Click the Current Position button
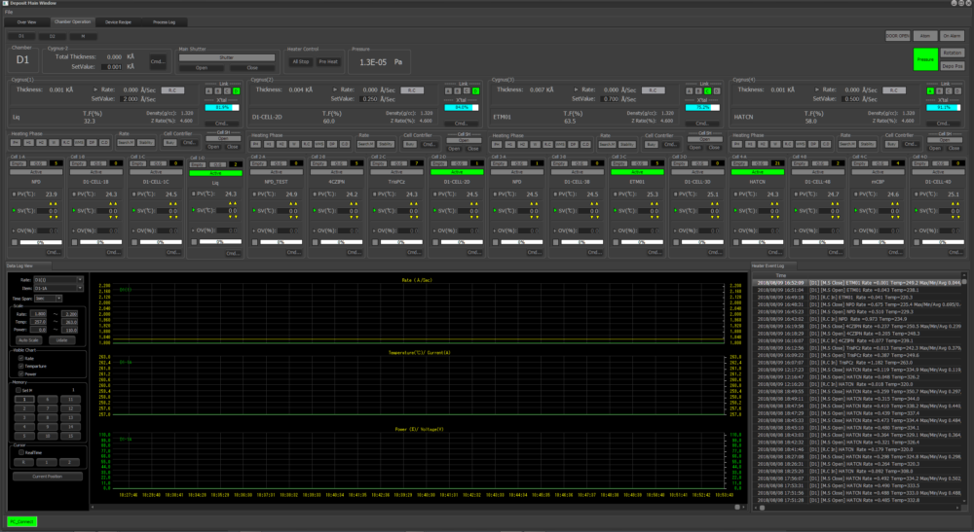974x532 pixels. click(x=47, y=477)
